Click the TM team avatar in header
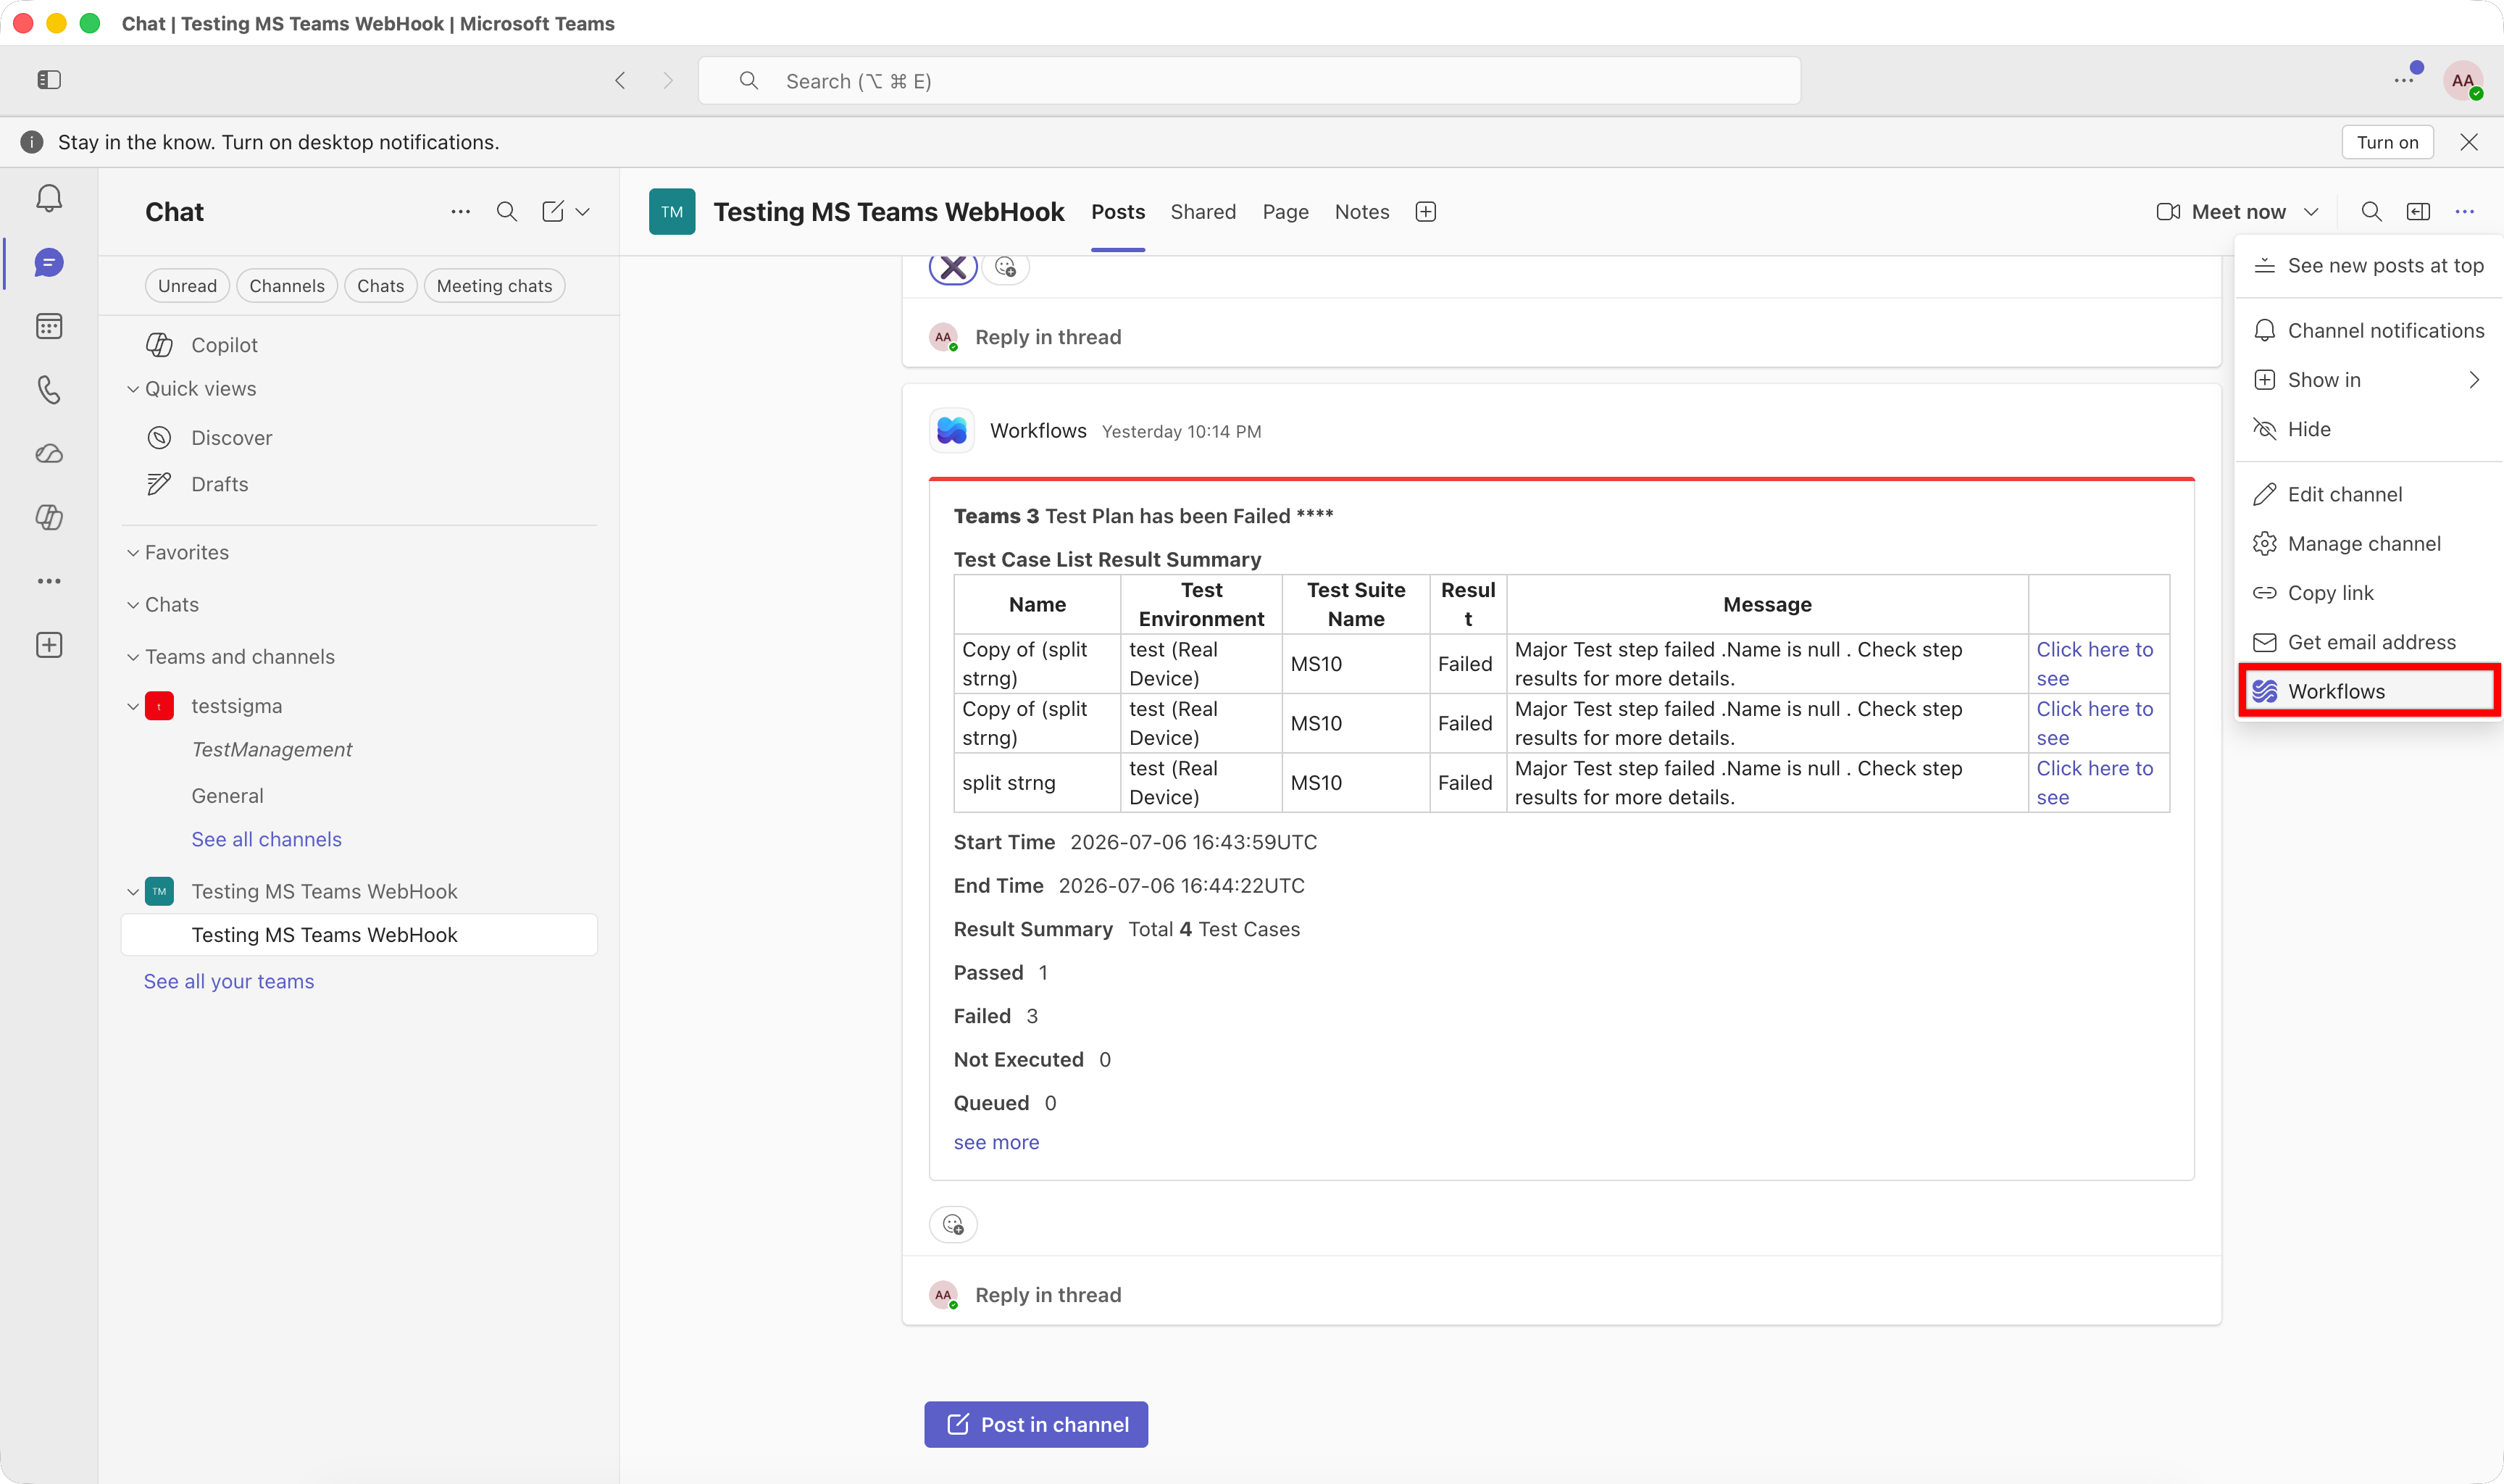The height and width of the screenshot is (1484, 2504). click(x=672, y=212)
